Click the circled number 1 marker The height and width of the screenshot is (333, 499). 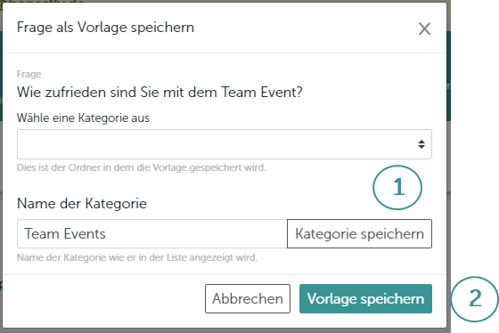pos(397,187)
